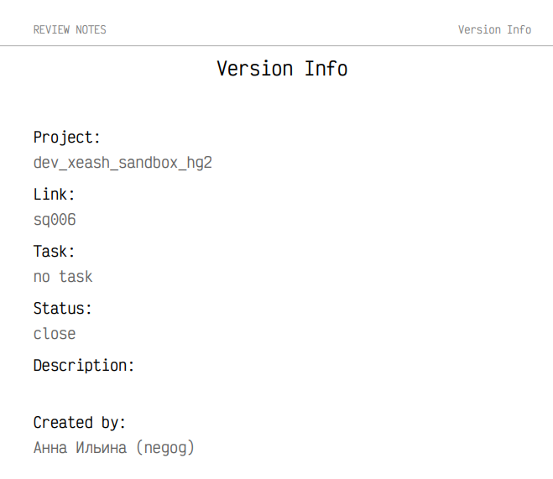Select the Project field label
The width and height of the screenshot is (553, 479).
click(67, 138)
